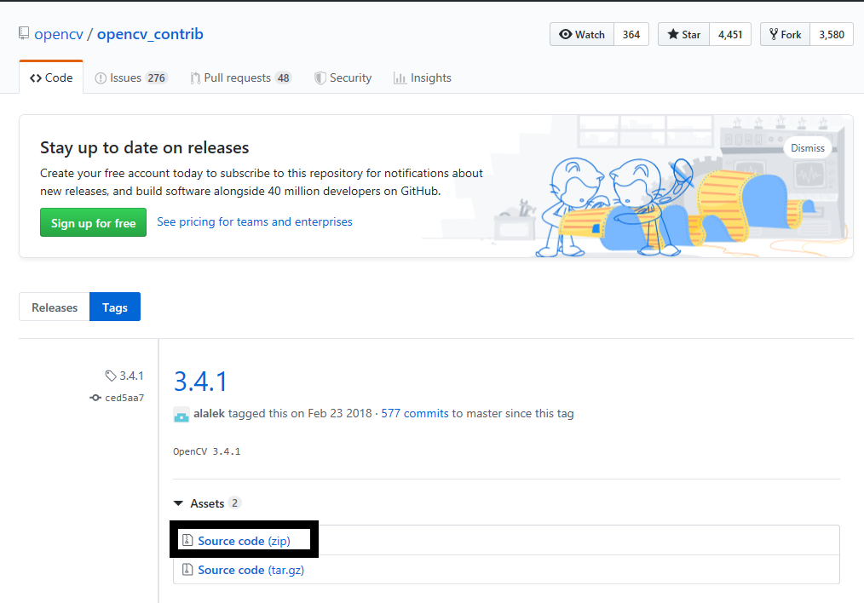Screen dimensions: 864x603
Task: Click alalek's avatar image
Action: pyautogui.click(x=181, y=415)
